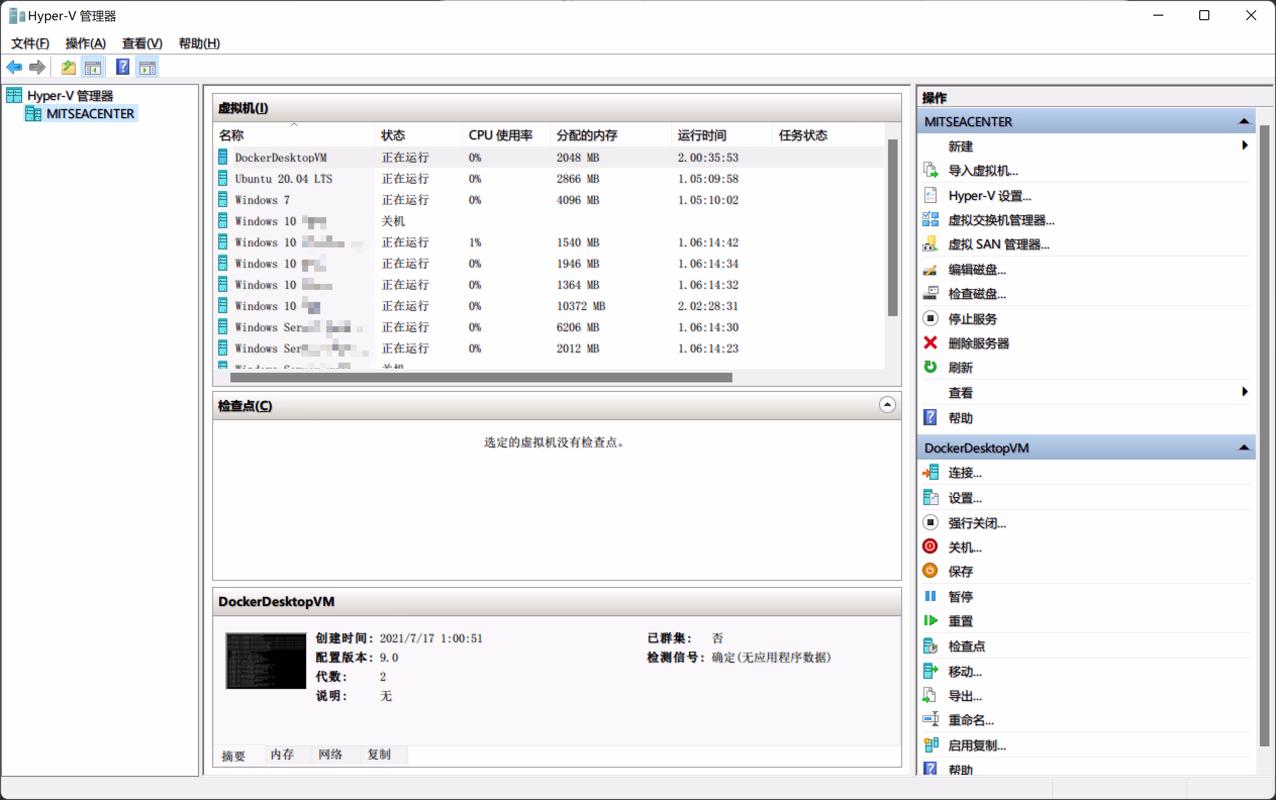Expand the 新建 submenu arrow
This screenshot has width=1276, height=800.
[x=1244, y=145]
